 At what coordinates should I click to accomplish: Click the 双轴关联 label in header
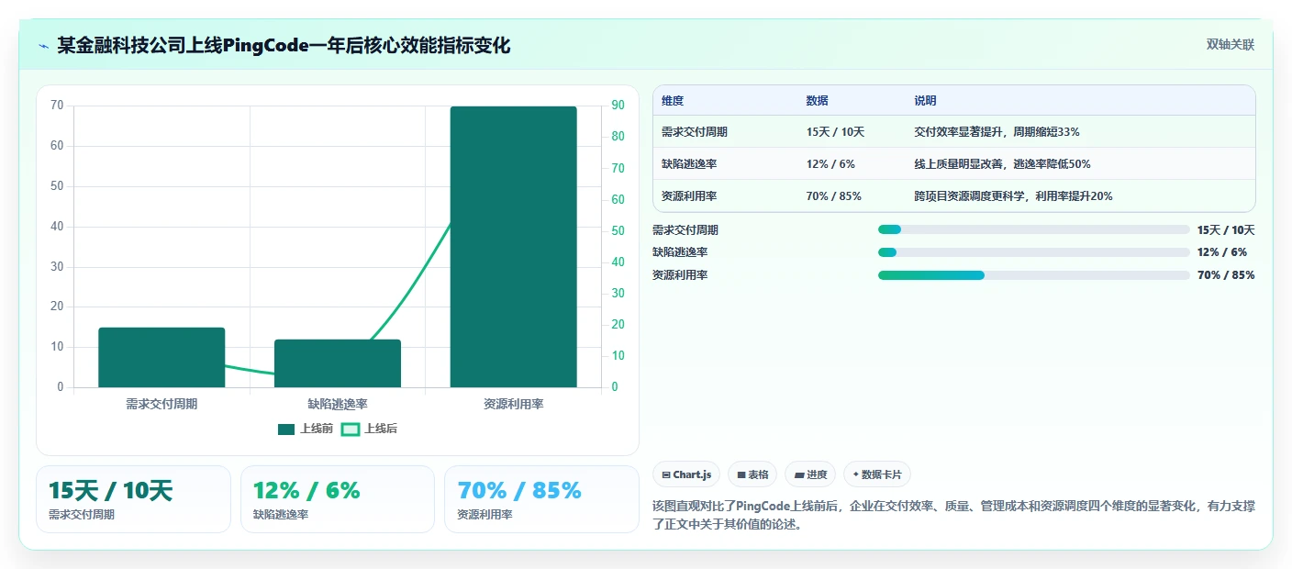click(1230, 45)
